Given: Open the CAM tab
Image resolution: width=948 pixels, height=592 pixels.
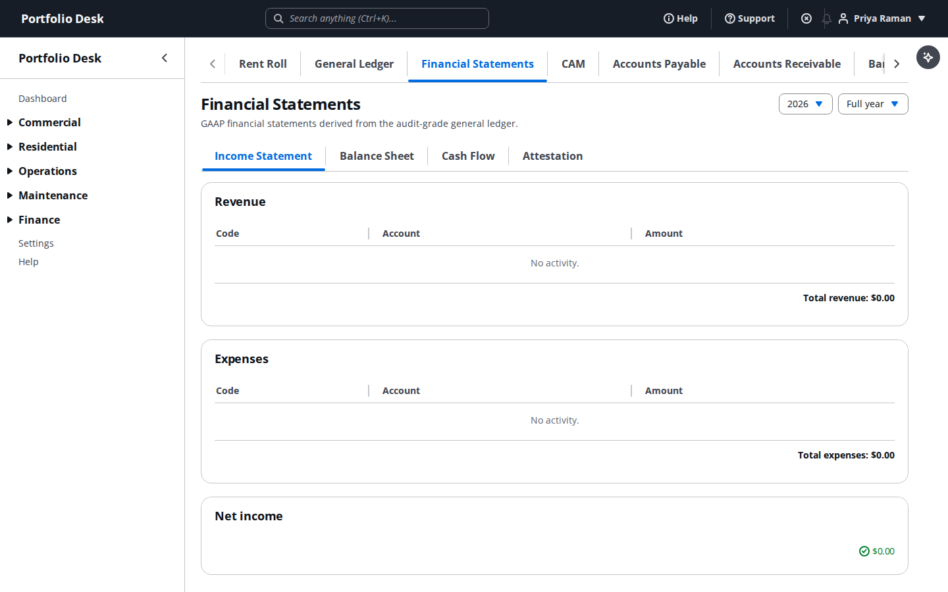Looking at the screenshot, I should (573, 64).
